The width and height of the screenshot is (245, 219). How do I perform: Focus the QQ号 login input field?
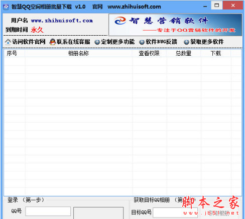pyautogui.click(x=48, y=211)
